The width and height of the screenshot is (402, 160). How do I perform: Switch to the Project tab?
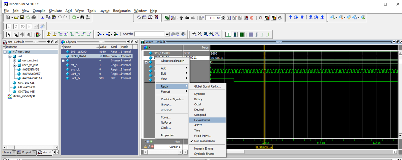click(x=26, y=152)
